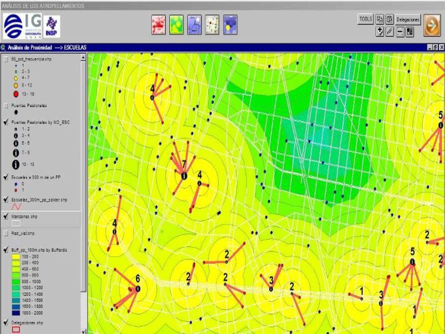Uncheck Escuelas a 300 m de un PP layer
Screen dimensions: 445x334
coord(6,177)
